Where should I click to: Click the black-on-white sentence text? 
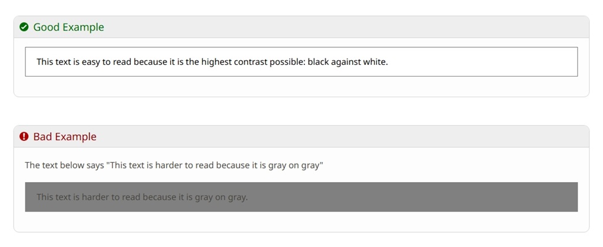[212, 61]
